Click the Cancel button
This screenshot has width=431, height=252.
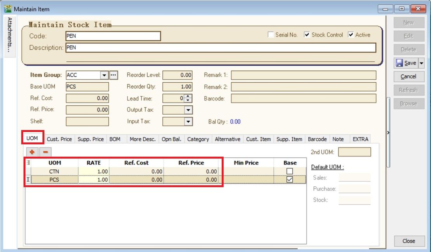coord(409,76)
